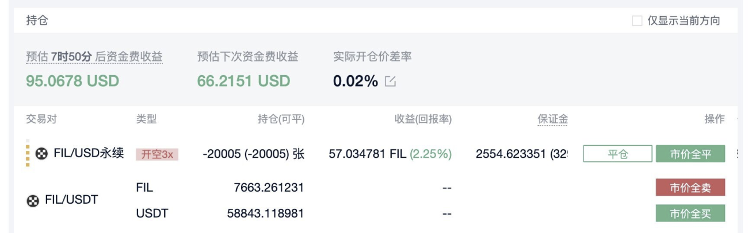Click the 平仓 button
Screen dimensions: 748x233
pyautogui.click(x=617, y=154)
